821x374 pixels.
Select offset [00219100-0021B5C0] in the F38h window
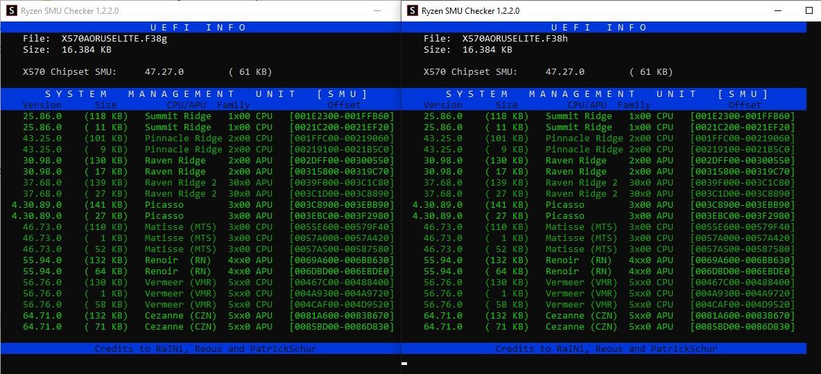coord(743,149)
